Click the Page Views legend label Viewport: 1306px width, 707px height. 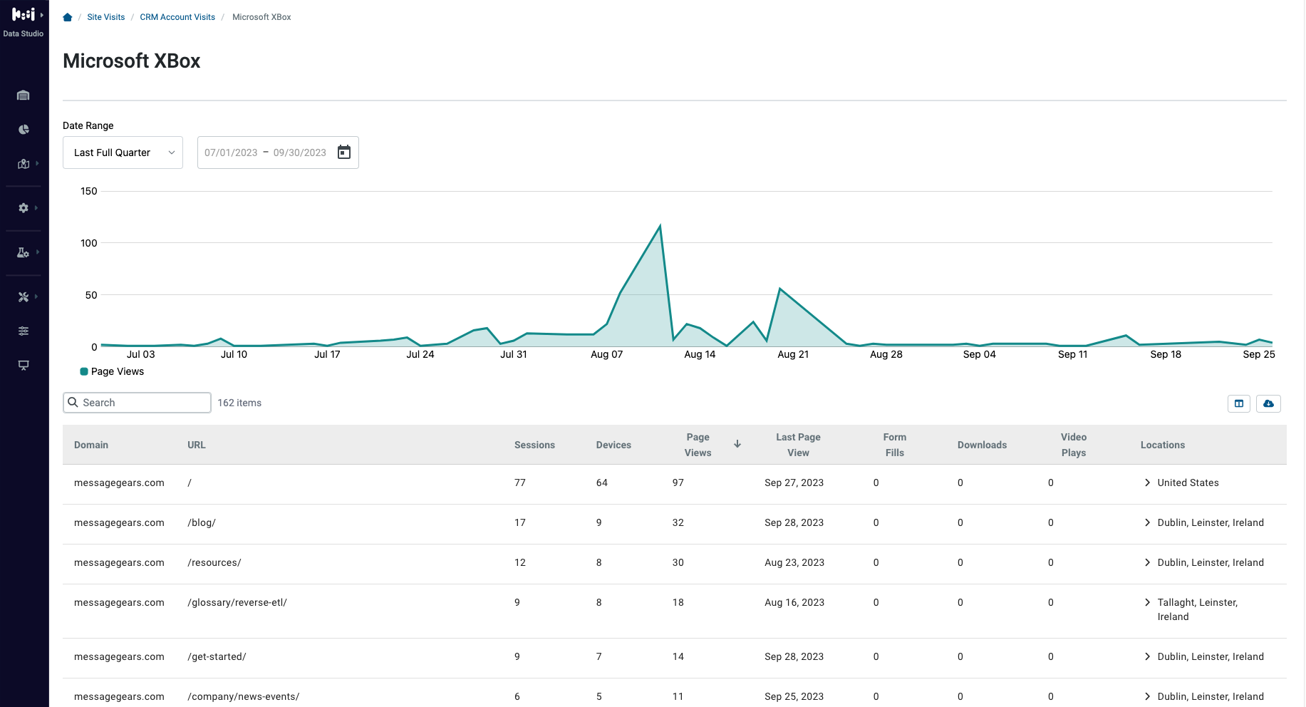(118, 371)
